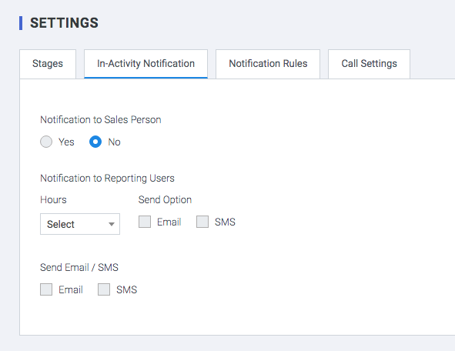Enable SMS checkbox under Send Email / SMS

click(x=104, y=289)
